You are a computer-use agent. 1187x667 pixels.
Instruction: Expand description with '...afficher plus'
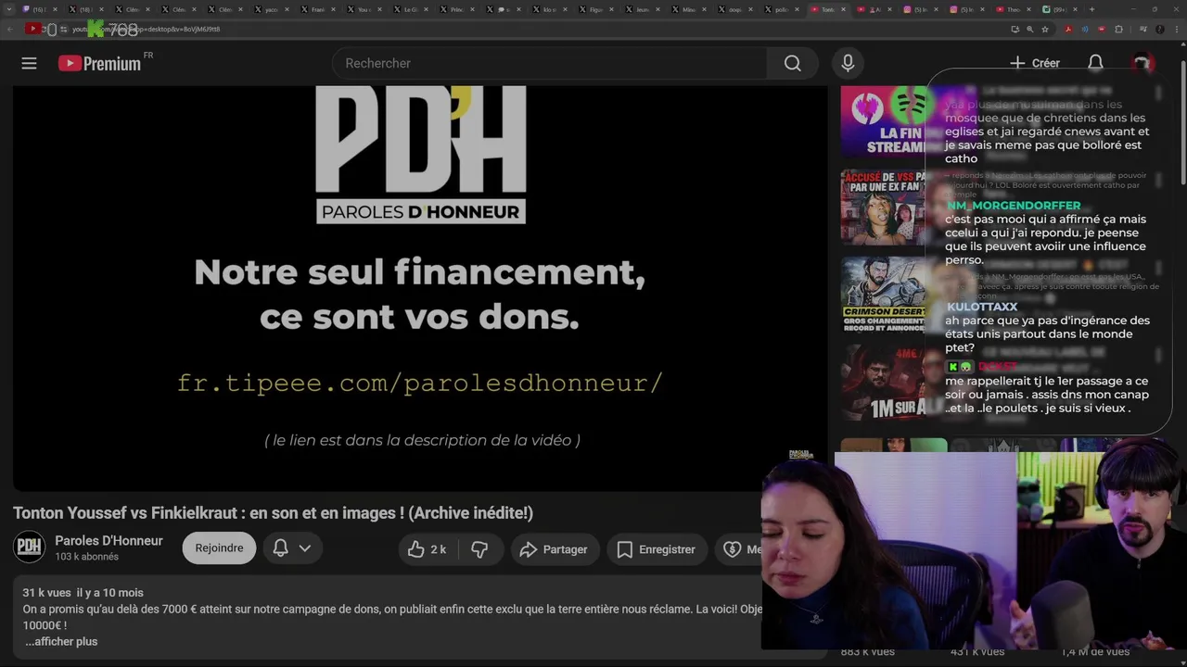(61, 641)
